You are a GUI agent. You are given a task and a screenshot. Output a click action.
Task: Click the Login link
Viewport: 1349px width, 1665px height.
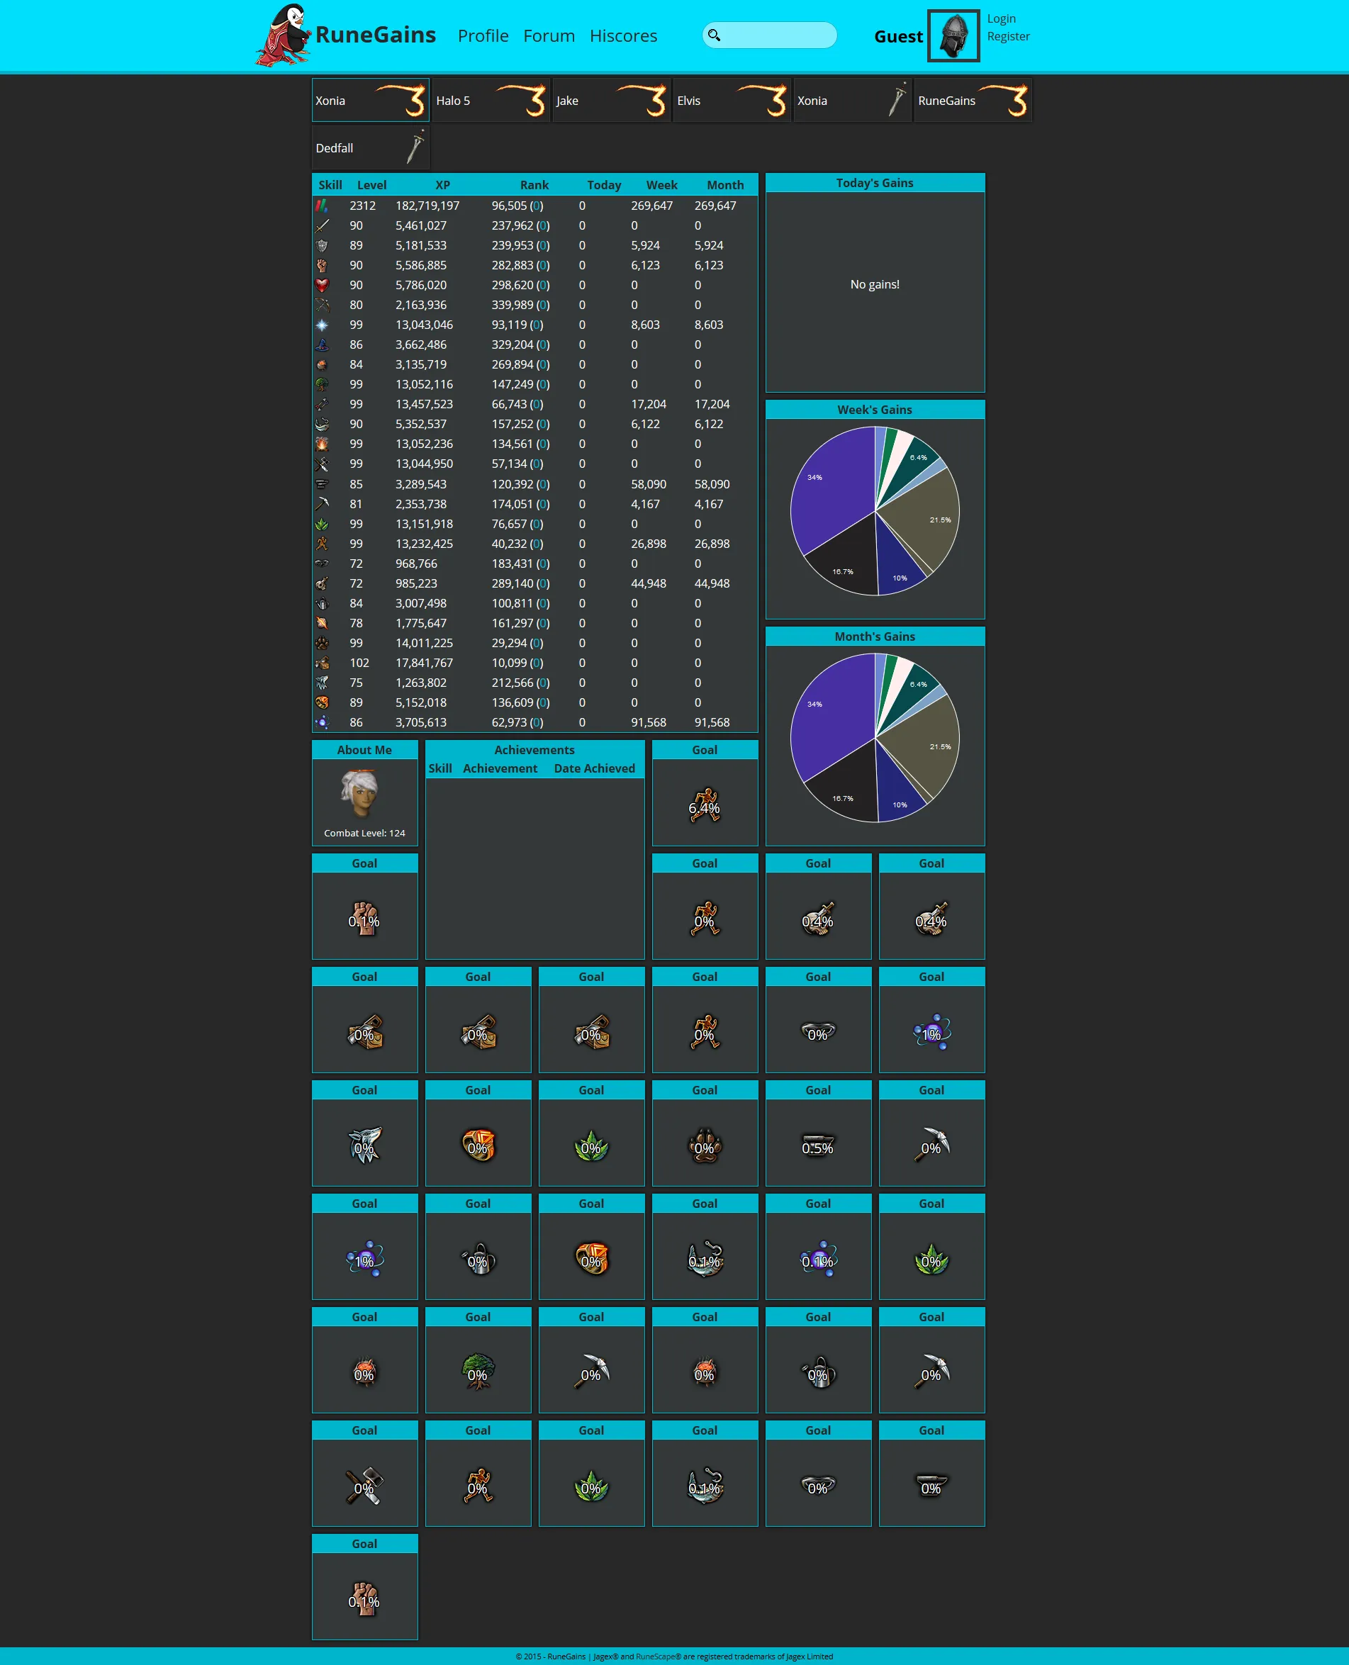[x=1001, y=18]
